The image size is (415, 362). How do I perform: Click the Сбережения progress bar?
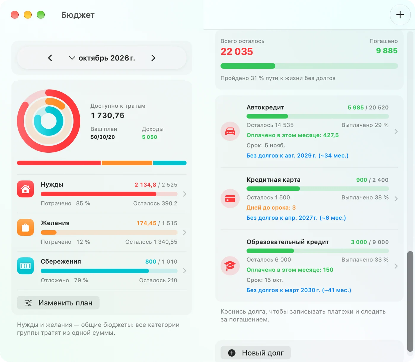click(109, 271)
